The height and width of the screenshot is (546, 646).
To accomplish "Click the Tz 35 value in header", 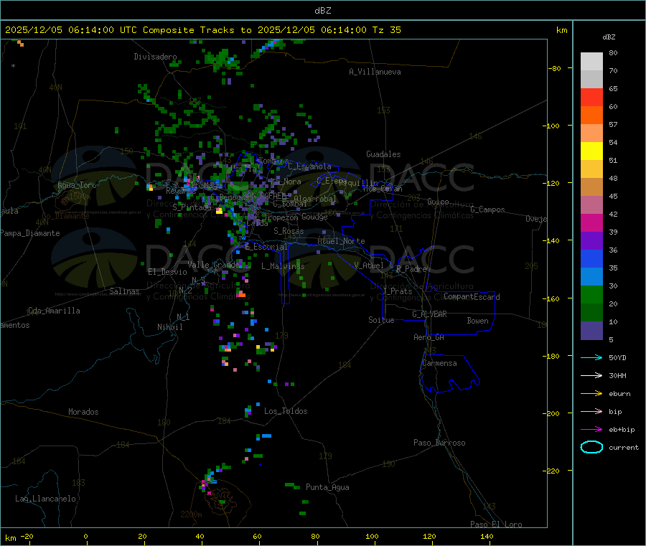I will pyautogui.click(x=387, y=30).
